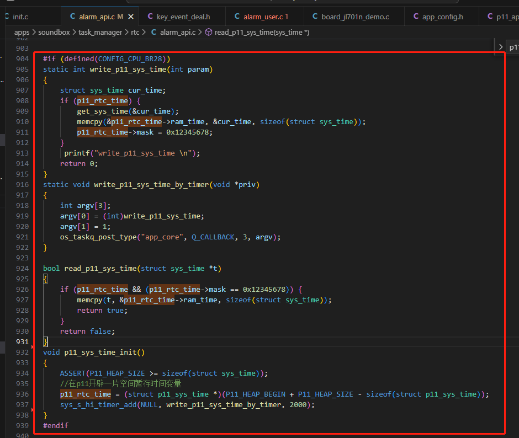
Task: Close the alarm_api.c editor tab
Action: [131, 17]
